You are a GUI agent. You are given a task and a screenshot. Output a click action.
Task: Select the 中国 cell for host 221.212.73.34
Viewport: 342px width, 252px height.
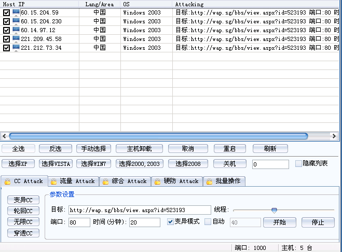click(100, 48)
